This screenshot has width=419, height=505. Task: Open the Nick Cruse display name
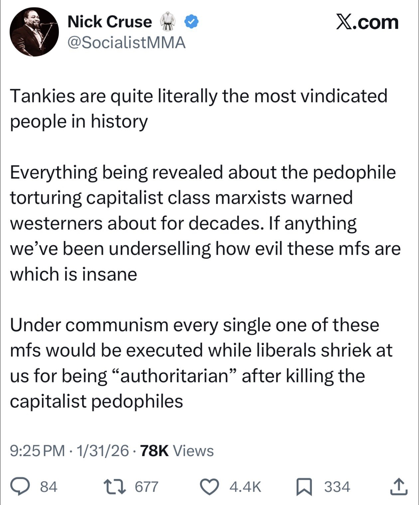point(109,22)
